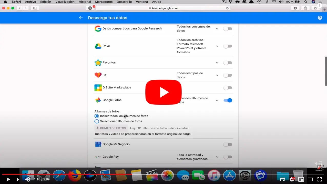Viewport: 327px width, 184px height.
Task: Click the Wi-Fi status icon
Action: [274, 2]
